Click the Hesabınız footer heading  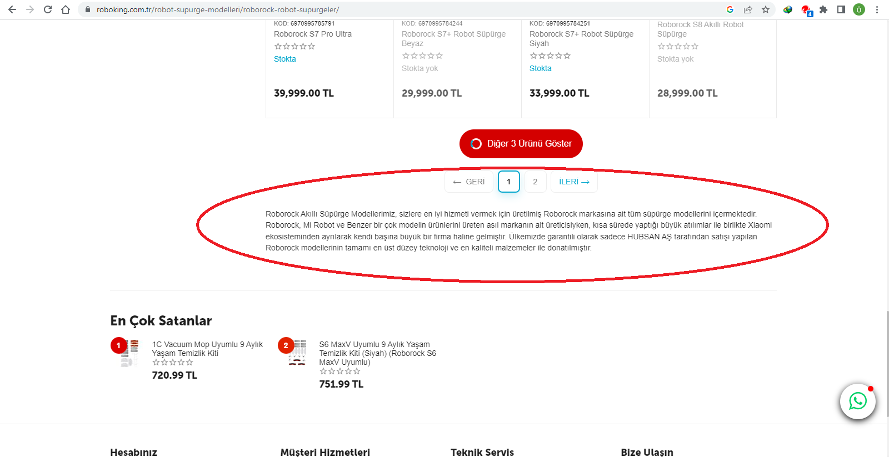click(133, 452)
